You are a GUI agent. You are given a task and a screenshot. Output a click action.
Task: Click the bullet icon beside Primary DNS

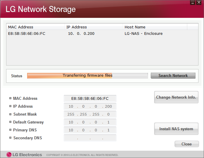[x=10, y=130]
